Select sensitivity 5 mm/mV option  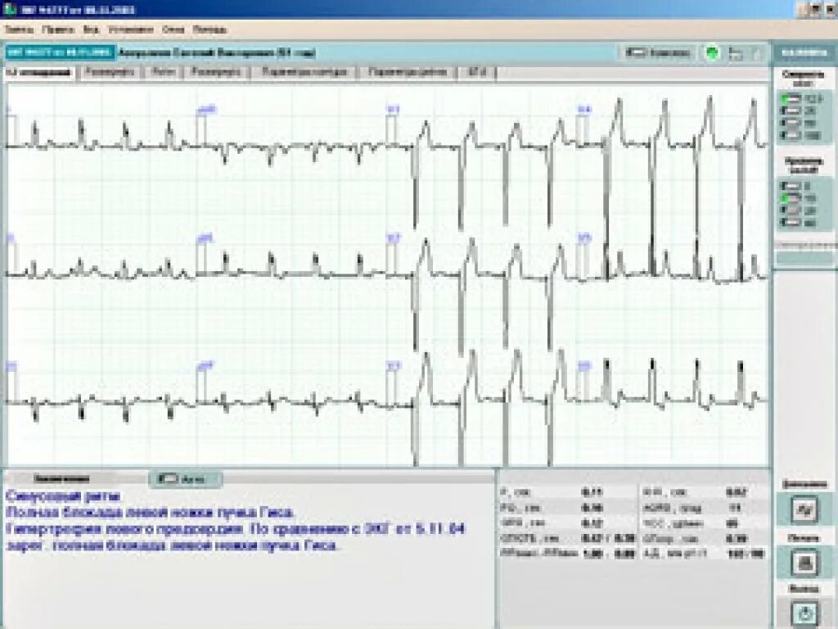(x=797, y=186)
